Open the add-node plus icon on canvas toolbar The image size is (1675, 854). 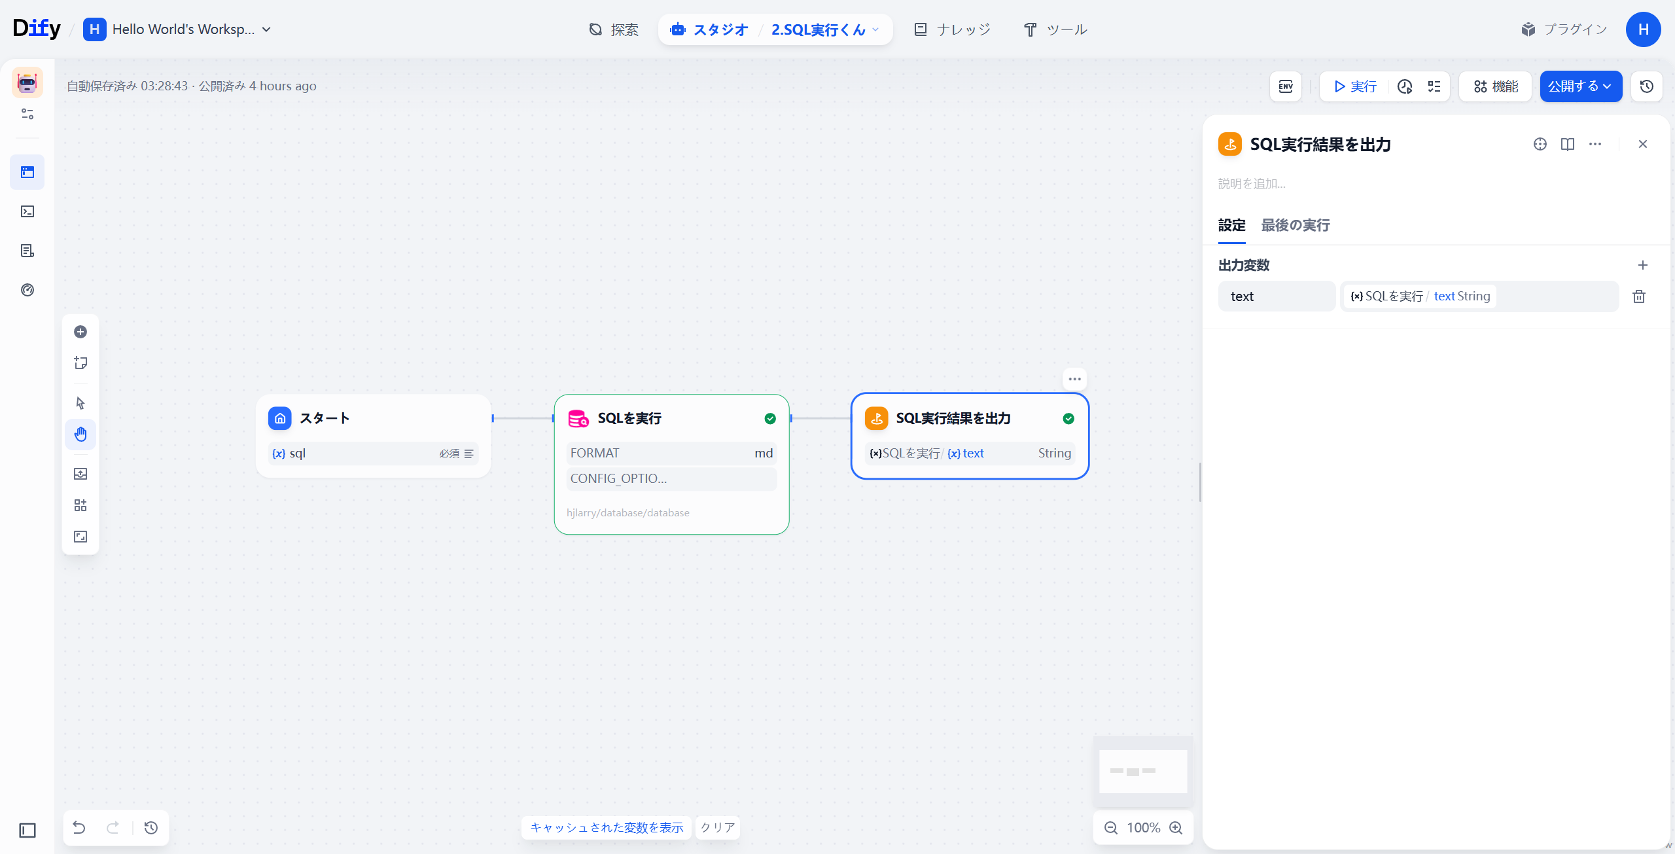click(x=80, y=332)
